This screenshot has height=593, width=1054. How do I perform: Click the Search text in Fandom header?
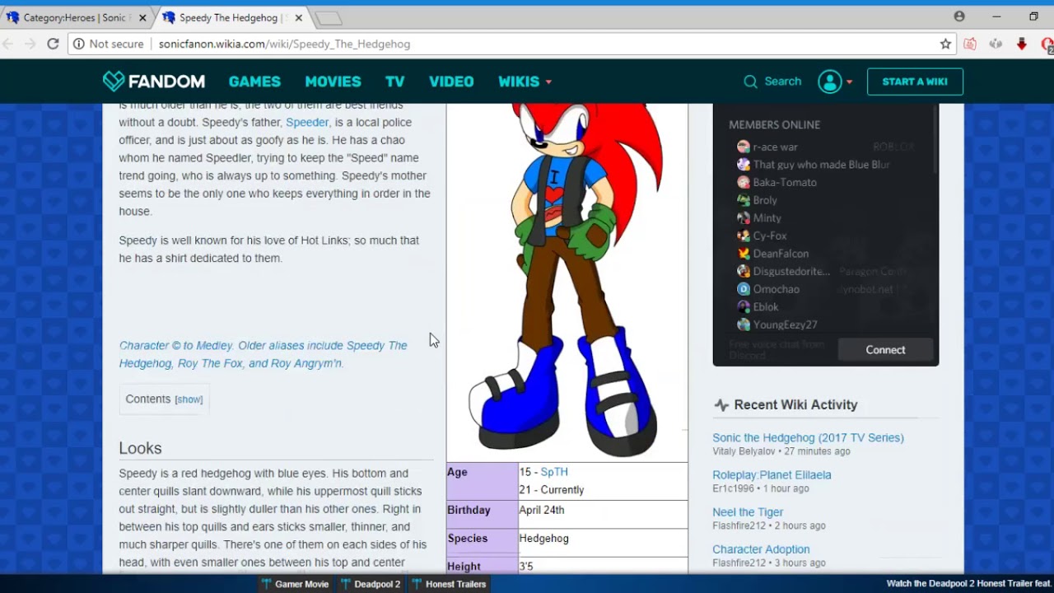pyautogui.click(x=782, y=82)
